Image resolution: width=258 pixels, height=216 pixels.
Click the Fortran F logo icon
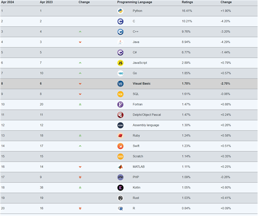pyautogui.click(x=120, y=104)
